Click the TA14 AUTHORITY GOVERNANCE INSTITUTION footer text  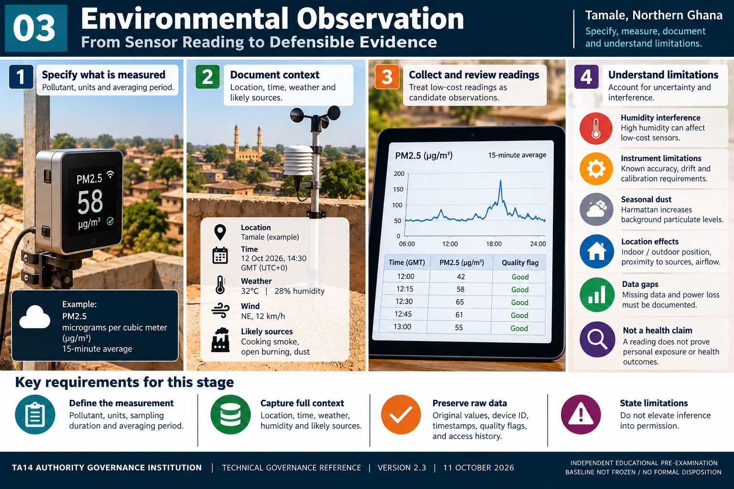[107, 468]
